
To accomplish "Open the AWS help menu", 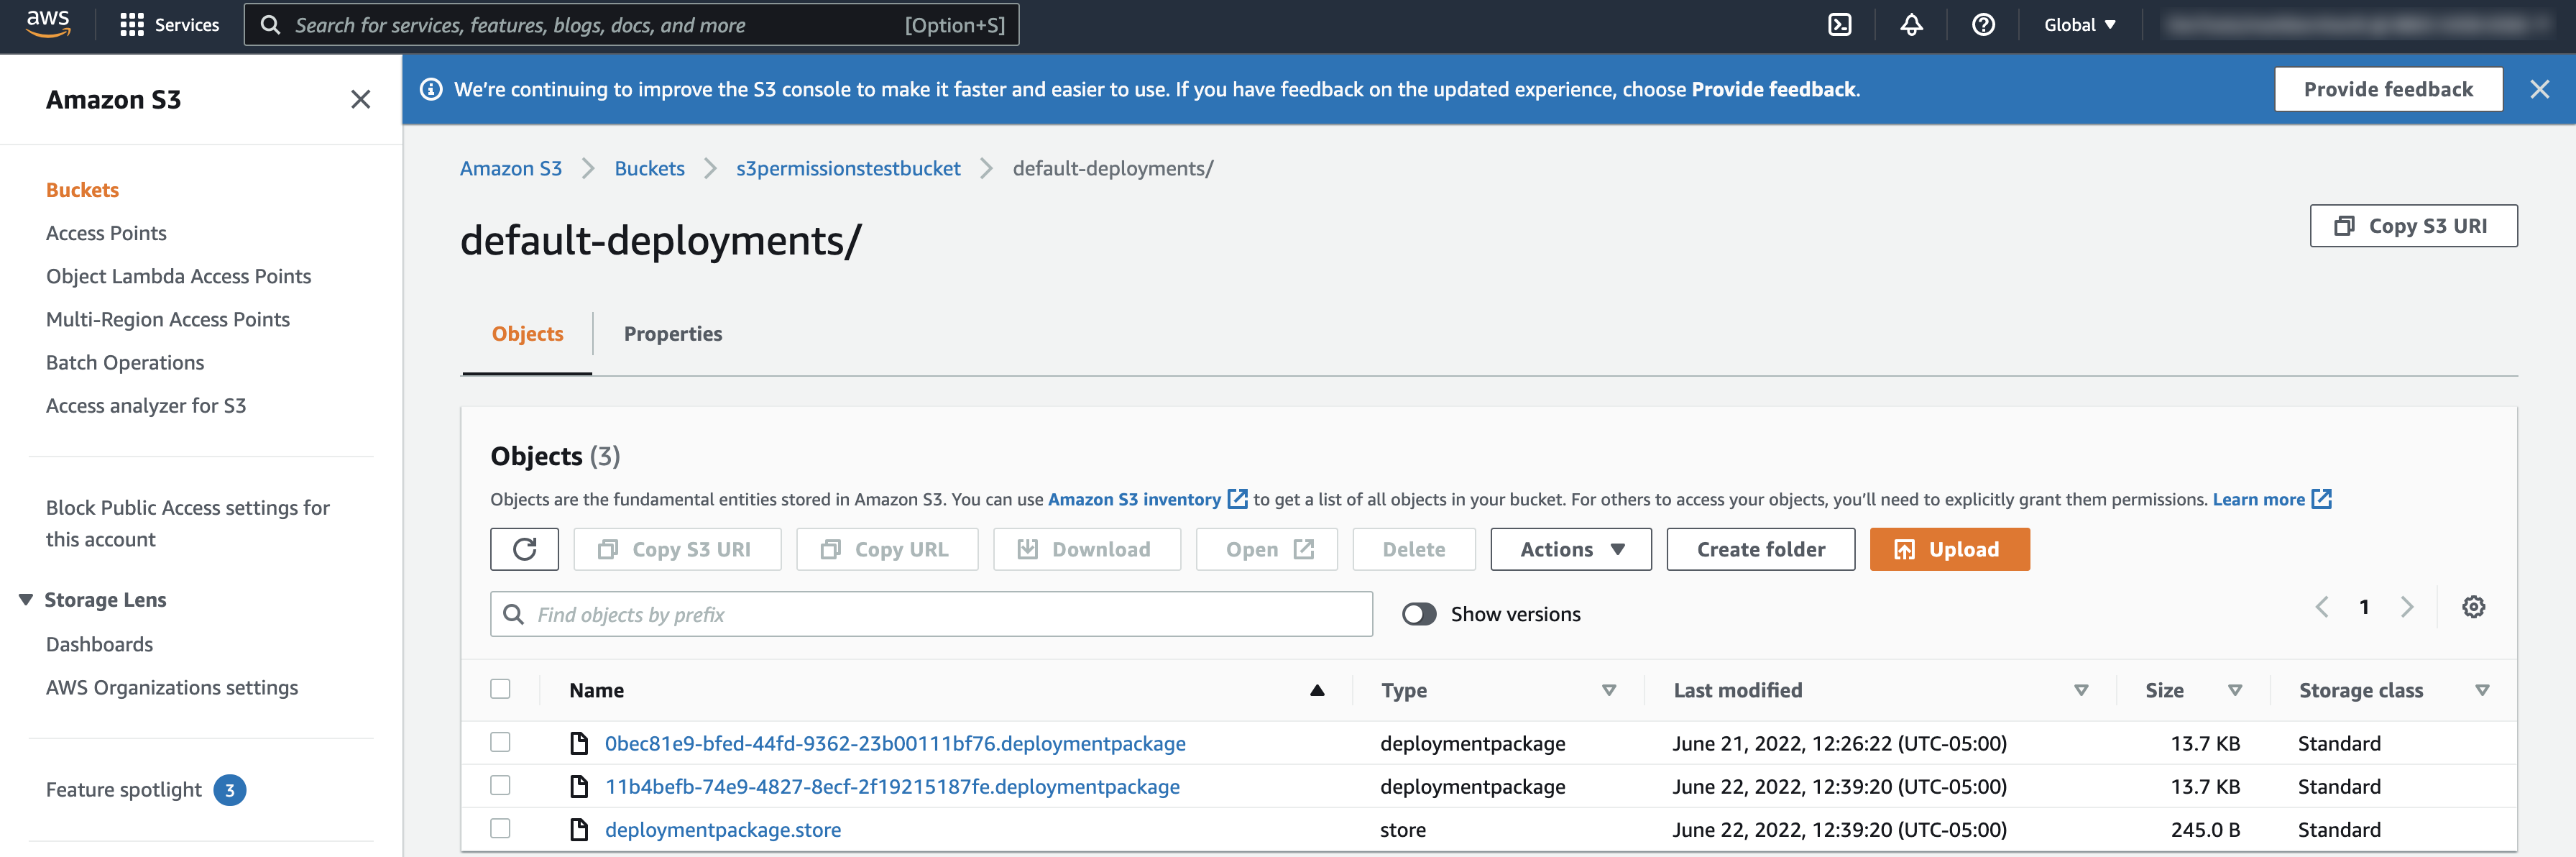I will pyautogui.click(x=1983, y=24).
